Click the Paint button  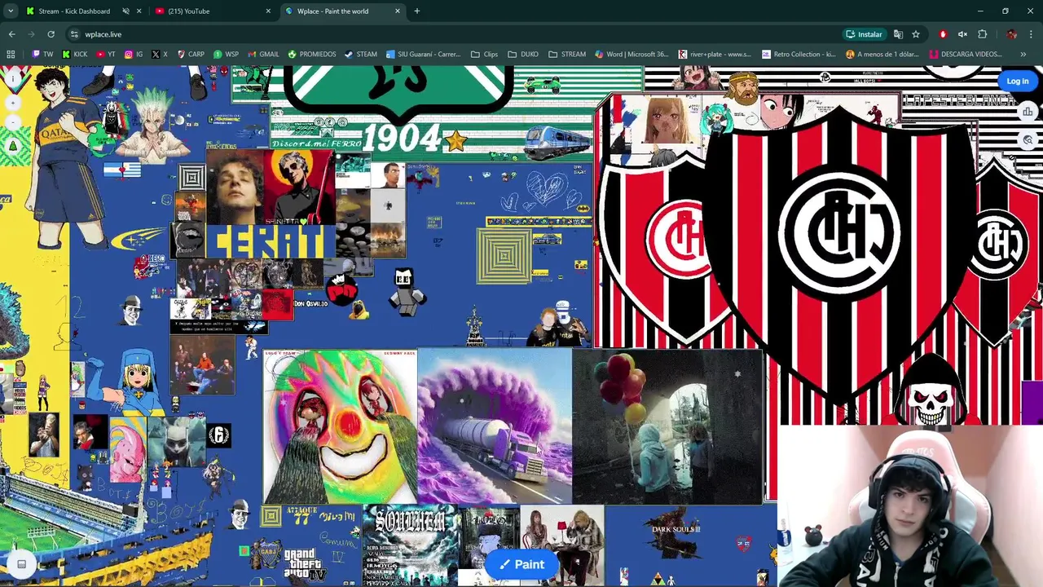point(521,564)
